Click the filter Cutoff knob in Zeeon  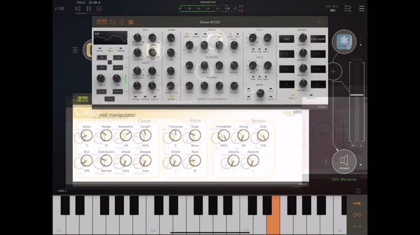coord(204,45)
